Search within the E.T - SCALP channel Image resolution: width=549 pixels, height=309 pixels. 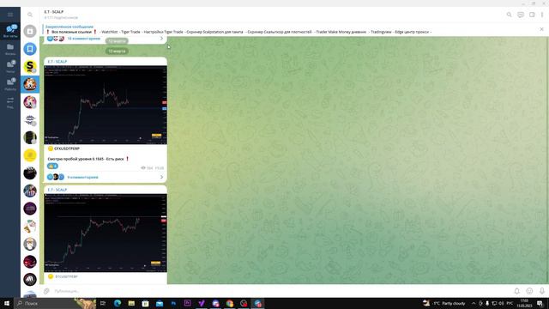tap(509, 15)
